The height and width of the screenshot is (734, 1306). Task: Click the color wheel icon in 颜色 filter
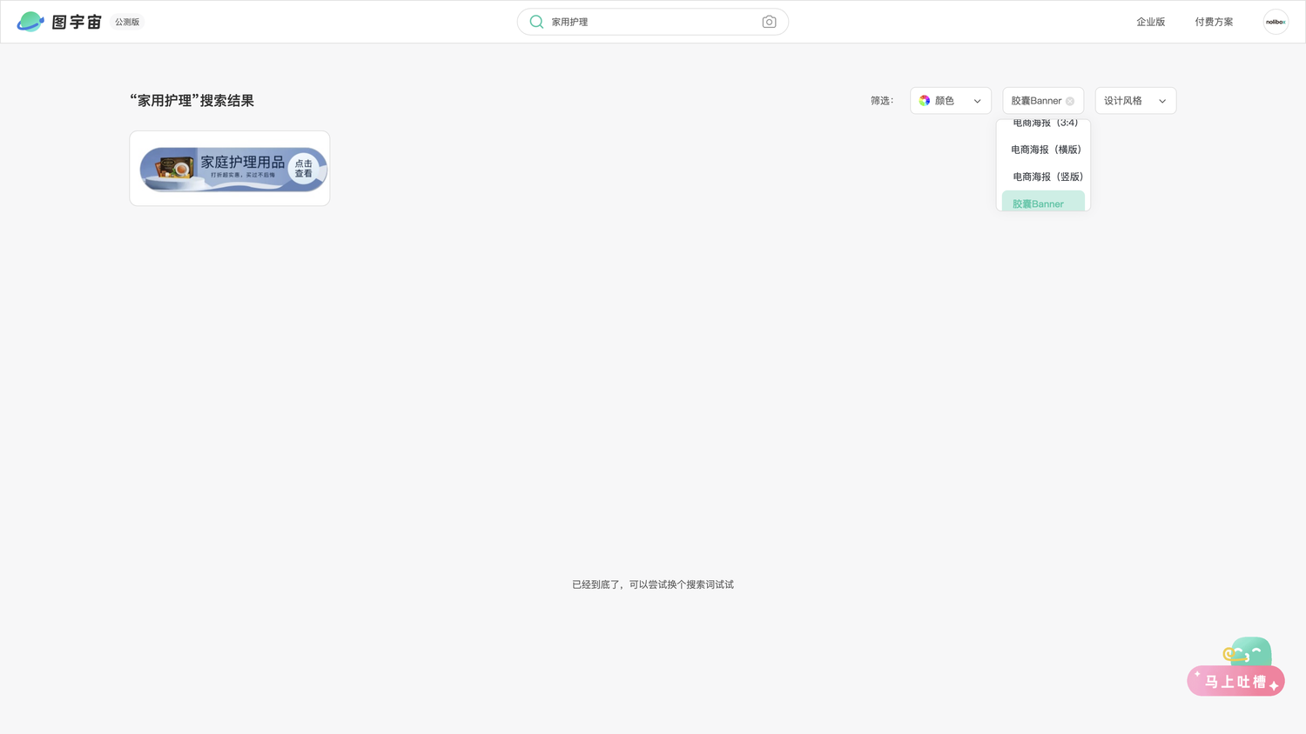pos(925,101)
